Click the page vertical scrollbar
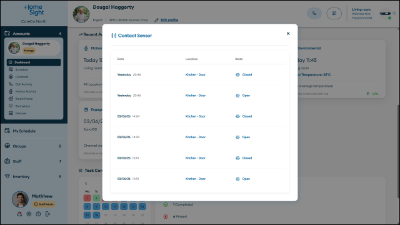400x225 pixels. point(398,151)
